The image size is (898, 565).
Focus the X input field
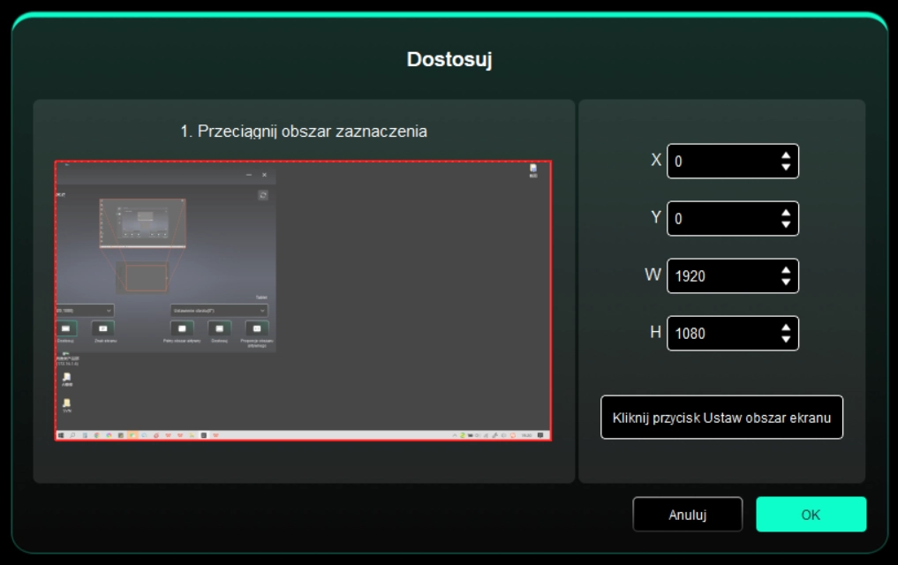[x=720, y=162]
